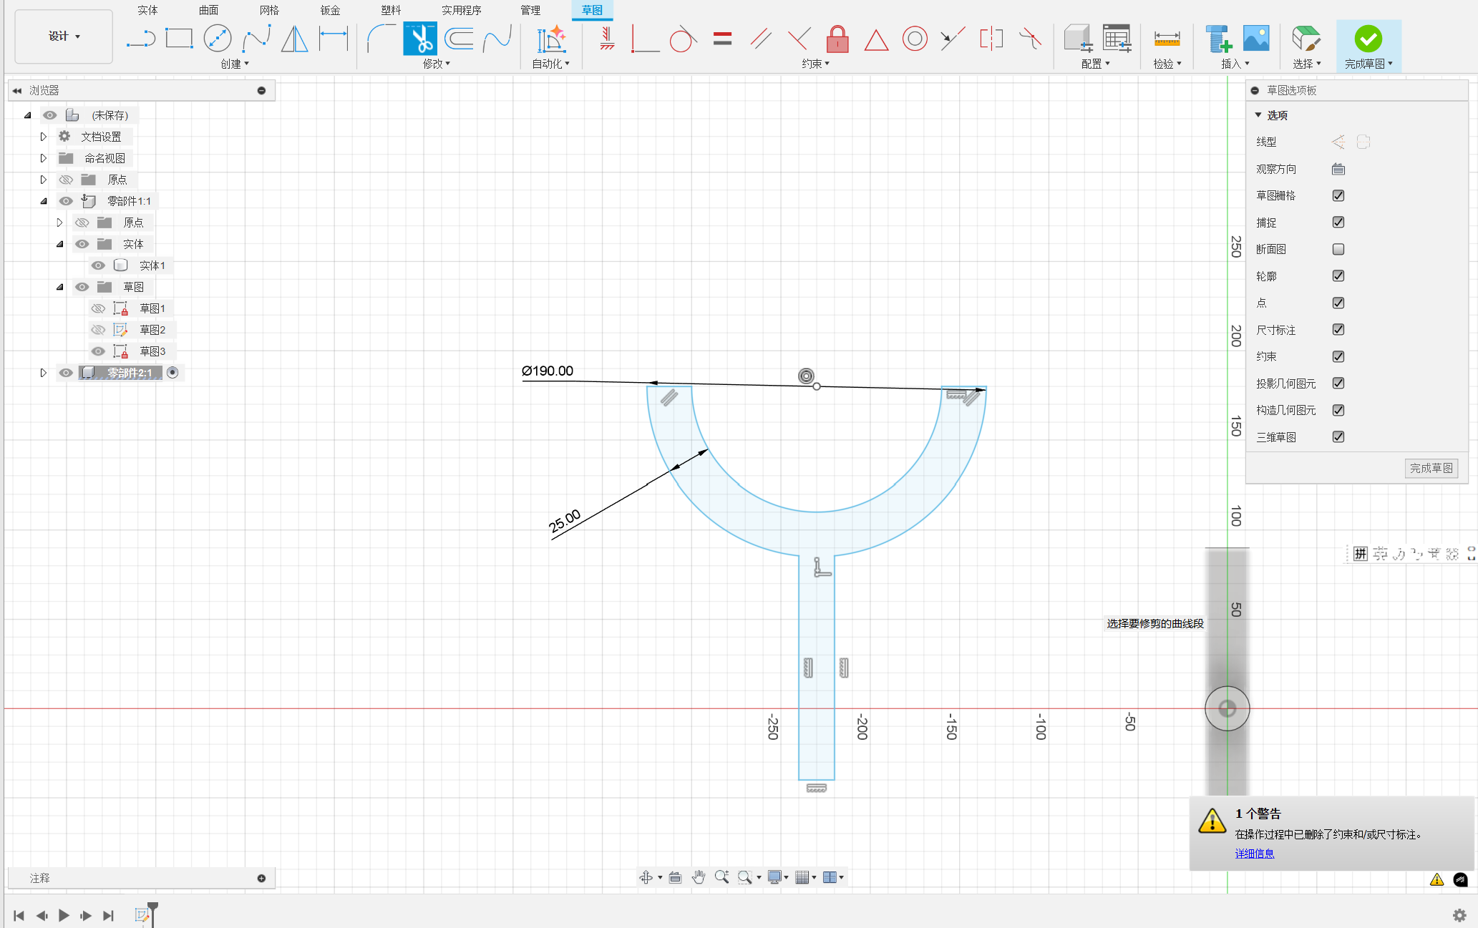Screen dimensions: 1478x928
Task: Switch to the 曲面 tab
Action: click(208, 10)
